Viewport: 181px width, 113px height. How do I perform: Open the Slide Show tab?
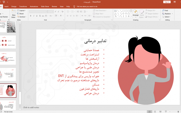(45, 6)
